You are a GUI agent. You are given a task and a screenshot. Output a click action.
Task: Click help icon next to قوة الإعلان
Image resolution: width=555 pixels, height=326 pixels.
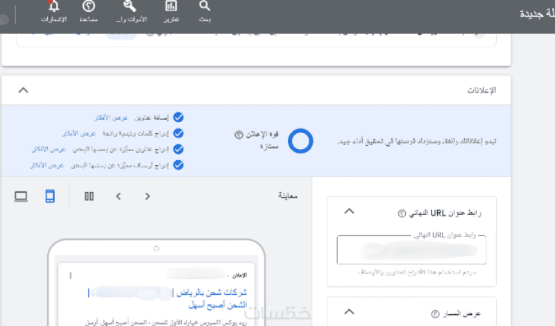tap(239, 135)
